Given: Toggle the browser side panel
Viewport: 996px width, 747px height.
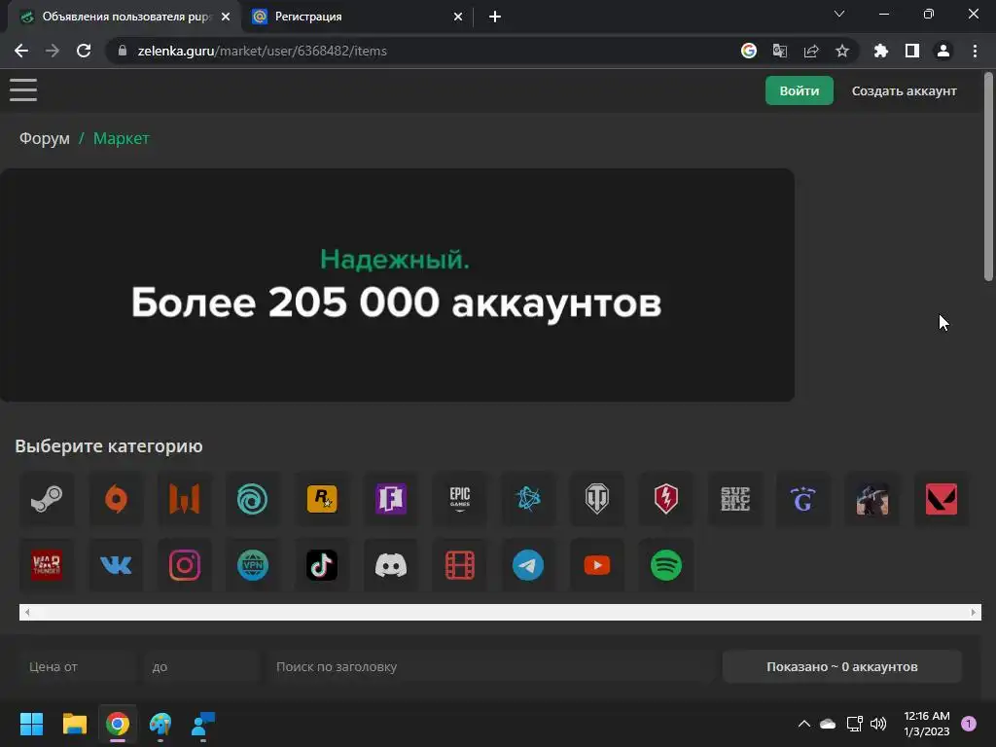Looking at the screenshot, I should [x=912, y=51].
